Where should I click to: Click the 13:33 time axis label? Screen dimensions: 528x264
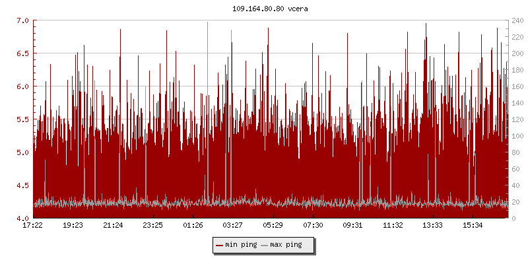tap(433, 226)
